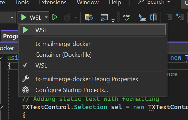Click the abc spell checker icon
The height and width of the screenshot is (120, 188).
[x=126, y=17]
